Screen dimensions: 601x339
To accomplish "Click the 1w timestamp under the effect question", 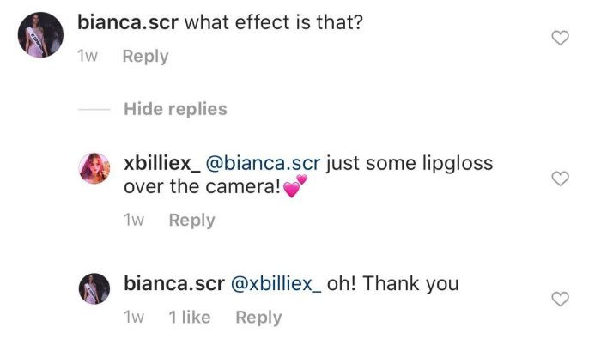I will tap(88, 57).
